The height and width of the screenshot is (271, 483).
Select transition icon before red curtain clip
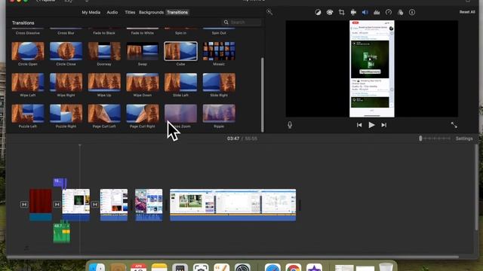tap(24, 204)
